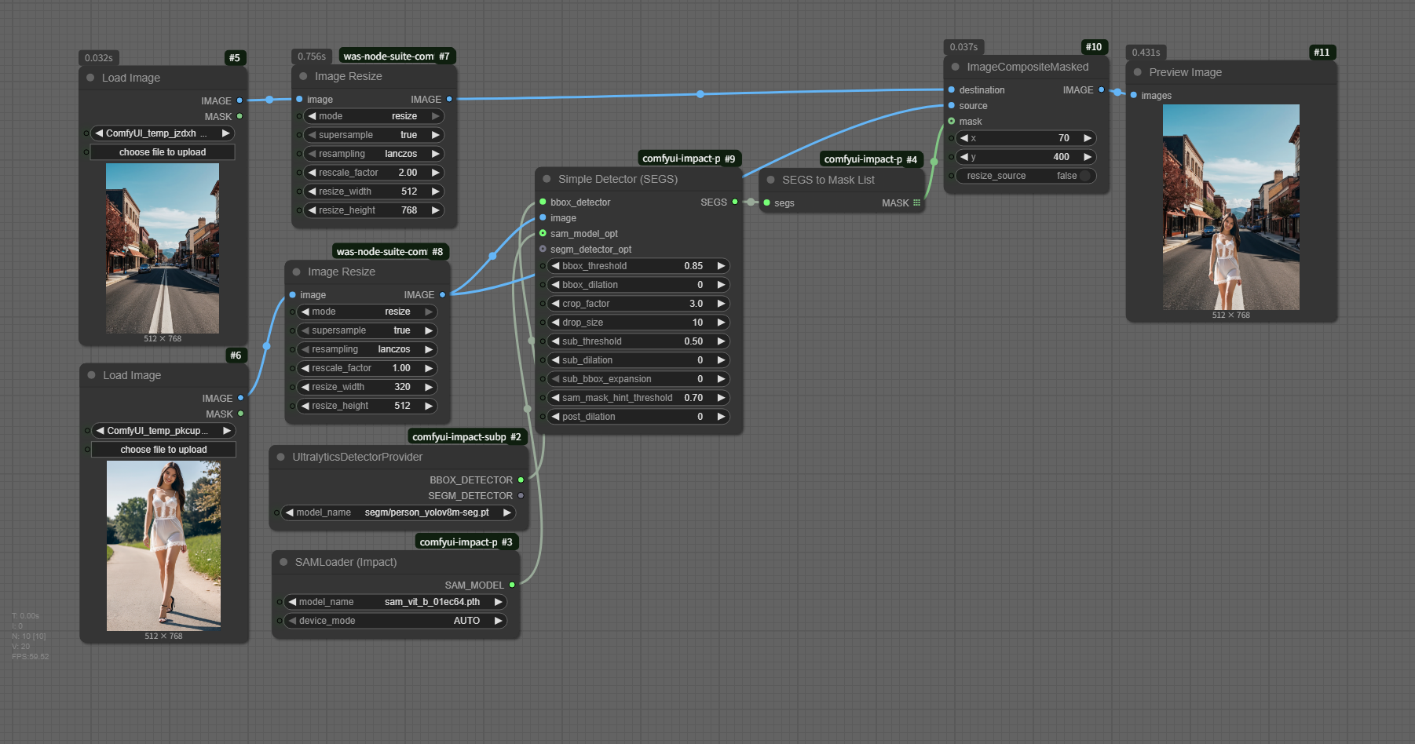This screenshot has height=744, width=1415.
Task: Click the was-node-suite-com #7 badge
Action: pyautogui.click(x=396, y=57)
